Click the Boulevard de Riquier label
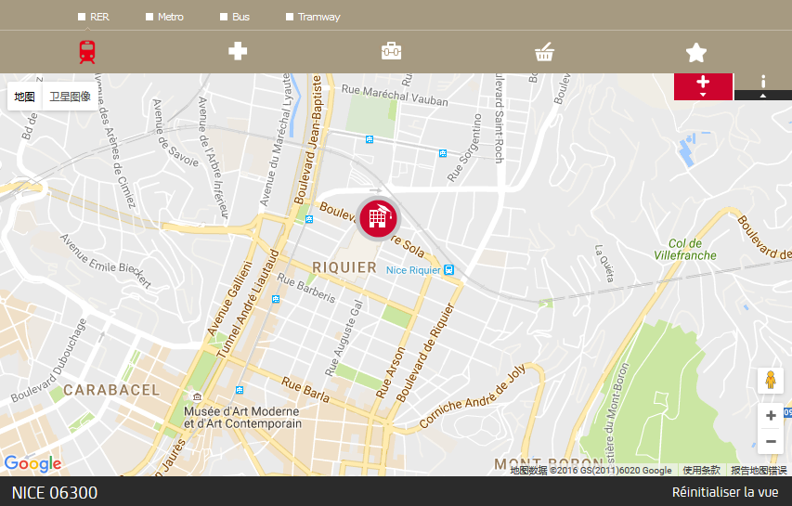This screenshot has width=792, height=506. tap(425, 353)
